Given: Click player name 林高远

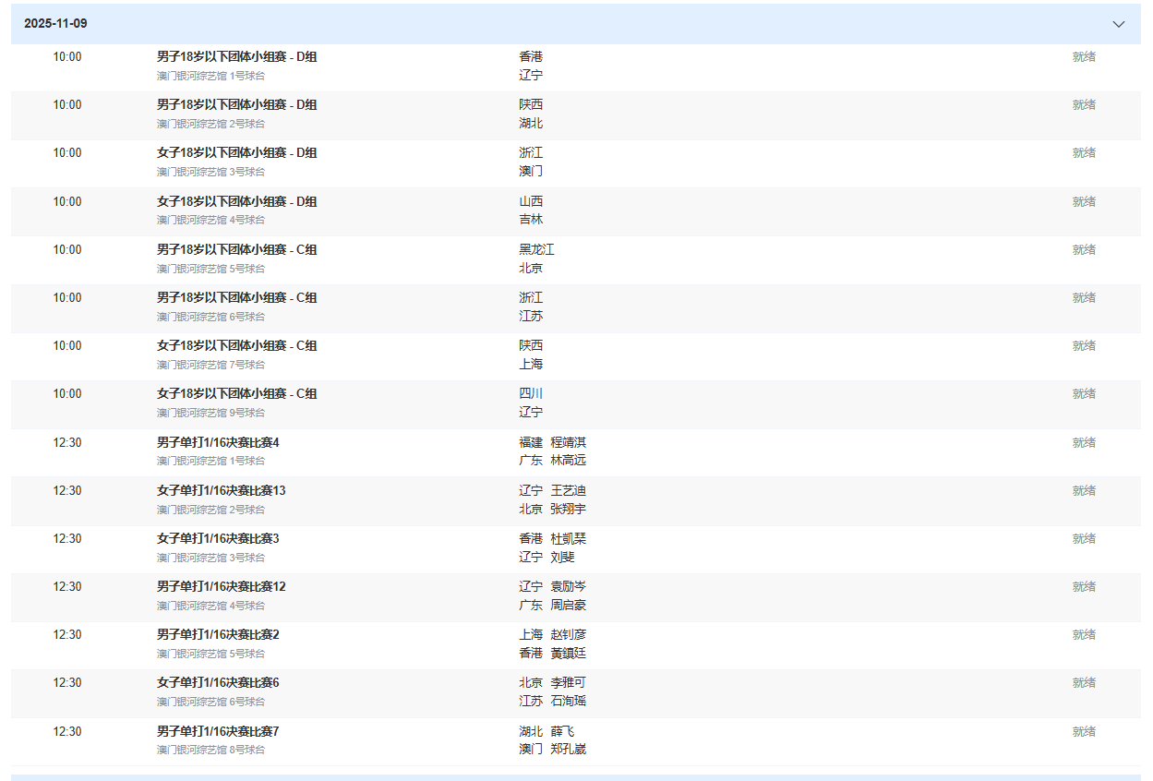Looking at the screenshot, I should (568, 461).
